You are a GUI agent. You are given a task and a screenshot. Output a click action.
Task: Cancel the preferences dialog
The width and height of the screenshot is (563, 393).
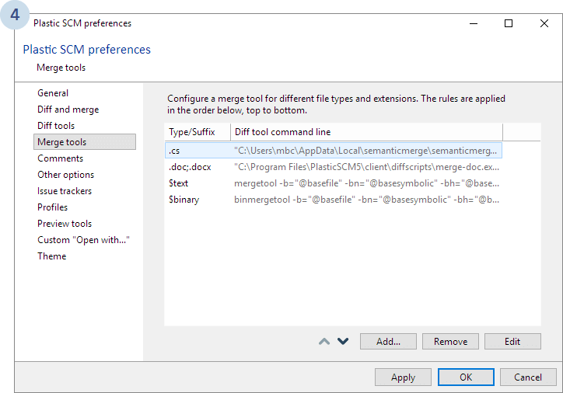click(528, 377)
